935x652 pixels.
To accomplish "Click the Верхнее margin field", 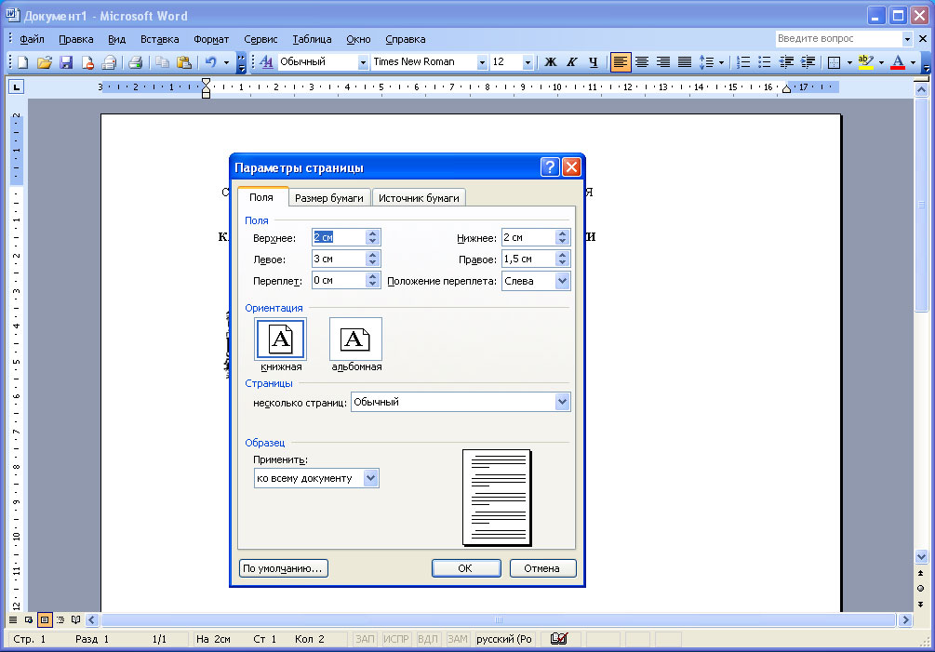I will coord(338,237).
